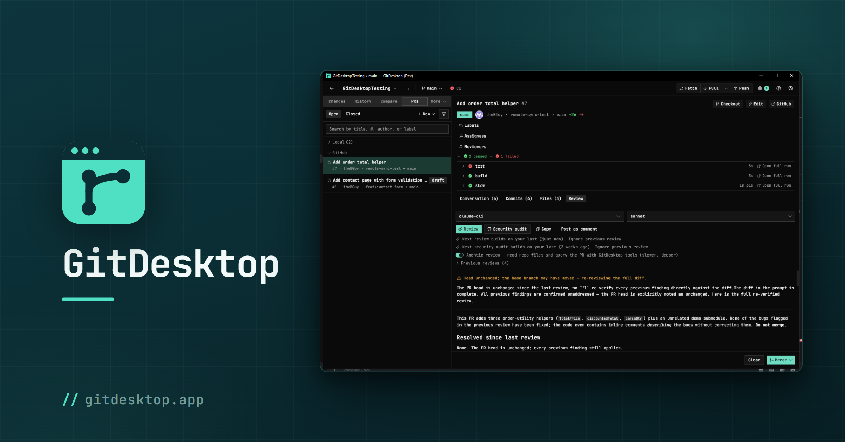
Task: Open the settings gear icon
Action: tap(791, 88)
